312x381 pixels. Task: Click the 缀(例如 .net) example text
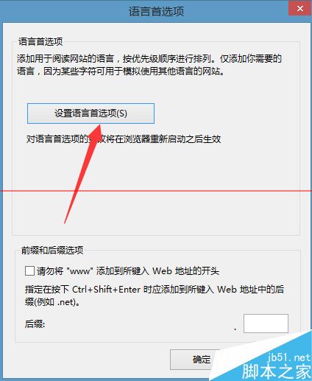pos(52,302)
